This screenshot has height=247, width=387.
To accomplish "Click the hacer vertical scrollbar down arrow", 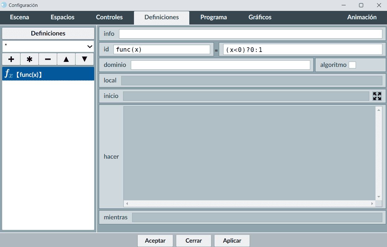I will [x=379, y=197].
